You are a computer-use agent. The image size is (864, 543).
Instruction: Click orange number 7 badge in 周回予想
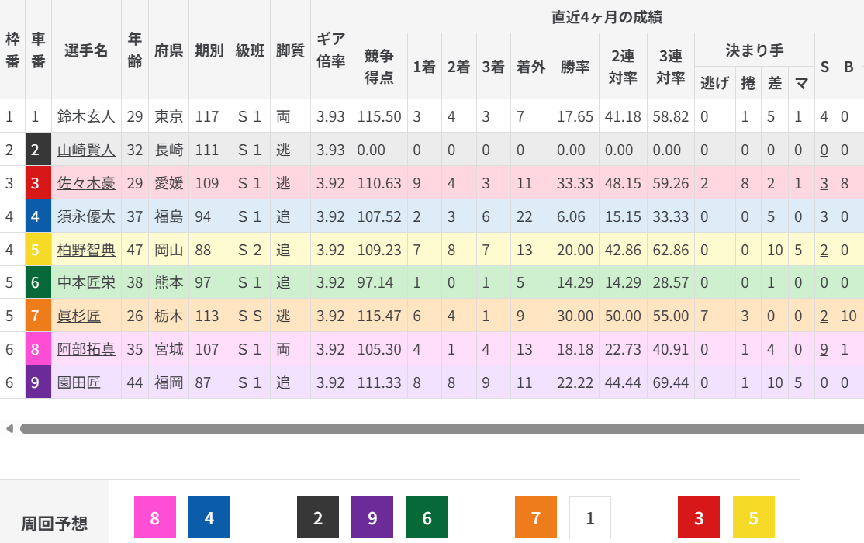tap(536, 517)
